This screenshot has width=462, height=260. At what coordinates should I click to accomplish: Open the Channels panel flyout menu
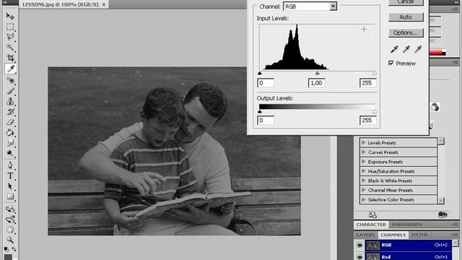[x=456, y=235]
